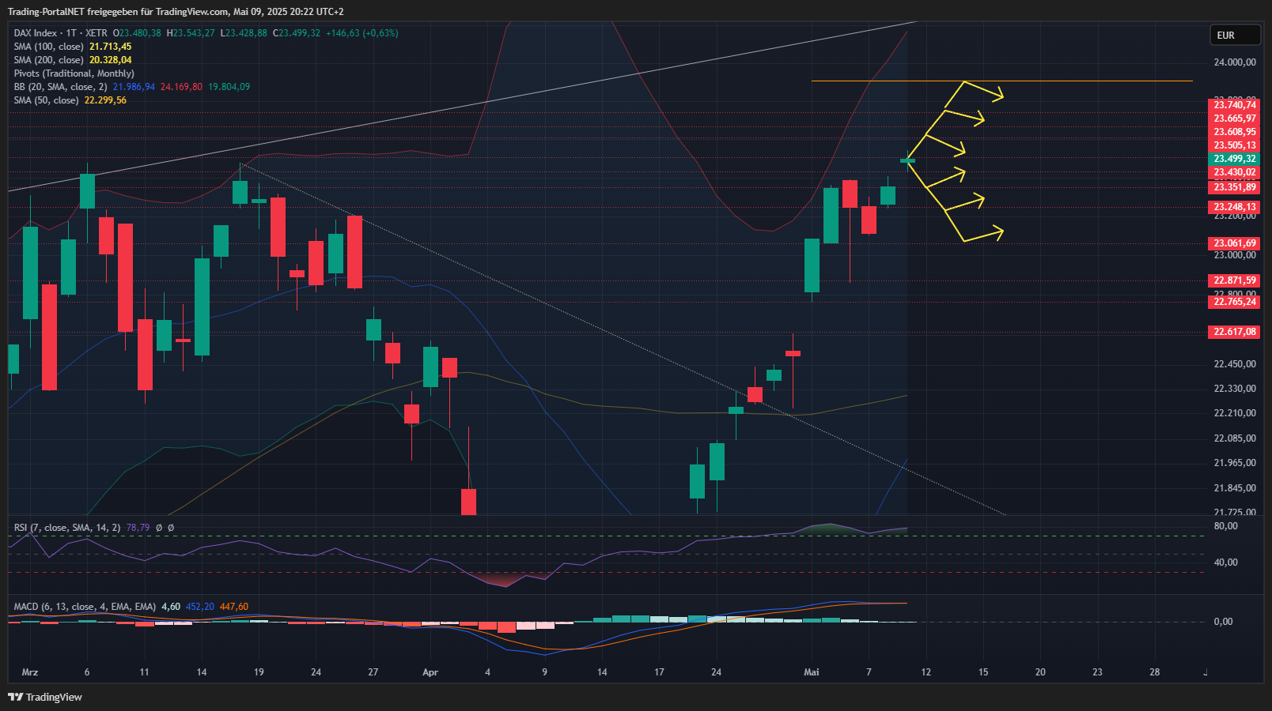Viewport: 1272px width, 711px height.
Task: Click the TradingView logo in the footer
Action: pyautogui.click(x=45, y=697)
